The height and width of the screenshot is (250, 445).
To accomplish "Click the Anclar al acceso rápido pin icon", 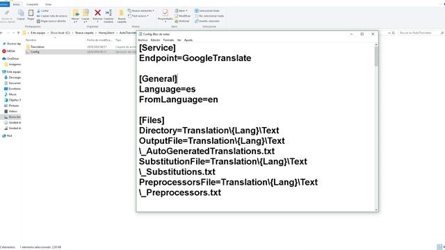I will [7, 13].
